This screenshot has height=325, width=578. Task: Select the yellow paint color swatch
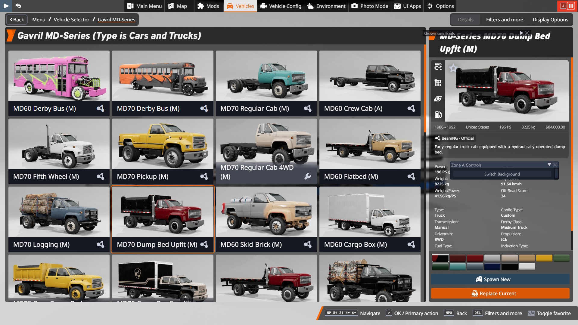pos(544,258)
